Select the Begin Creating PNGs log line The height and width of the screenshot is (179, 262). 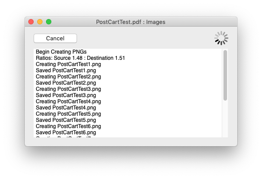pos(61,52)
